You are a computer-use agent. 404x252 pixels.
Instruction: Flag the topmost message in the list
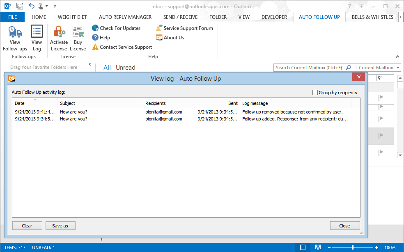[x=380, y=98]
